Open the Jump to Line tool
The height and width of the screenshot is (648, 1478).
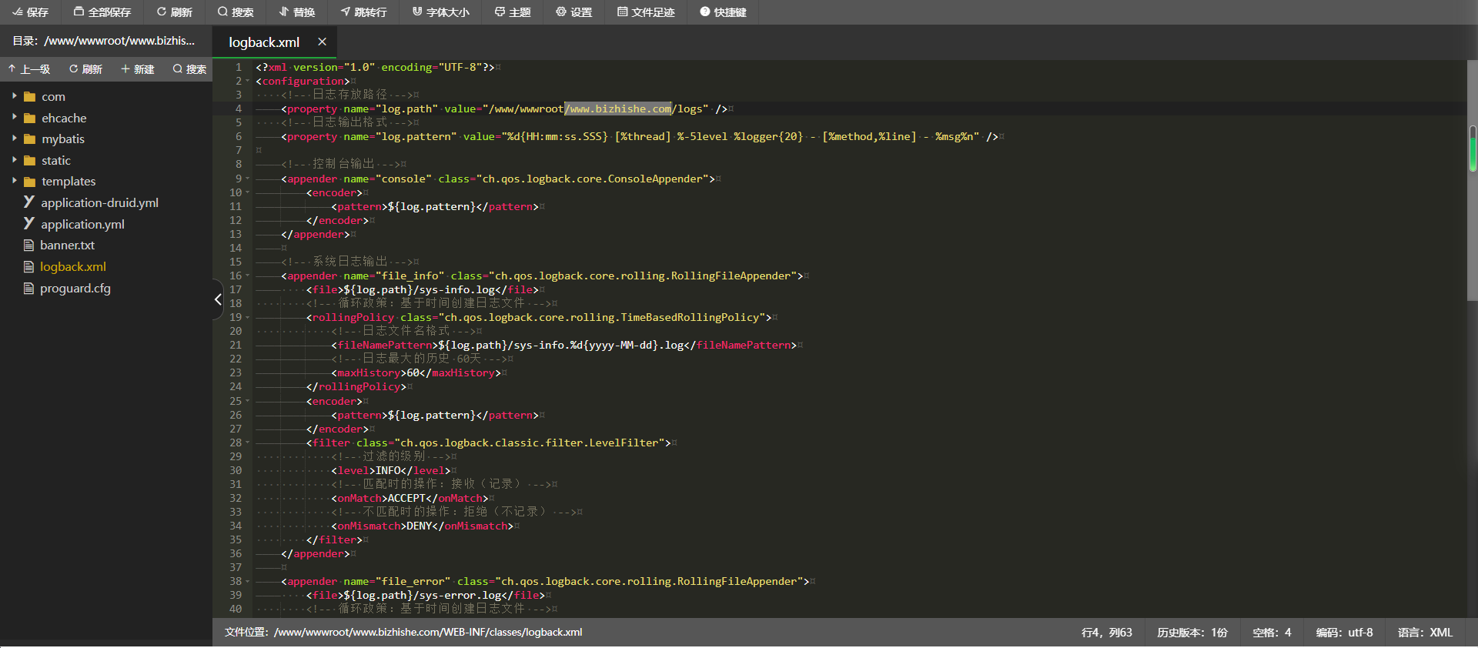click(364, 12)
